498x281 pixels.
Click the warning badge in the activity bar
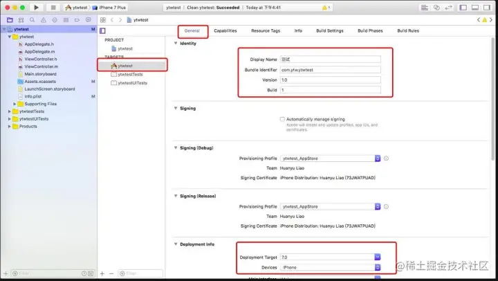click(x=326, y=8)
